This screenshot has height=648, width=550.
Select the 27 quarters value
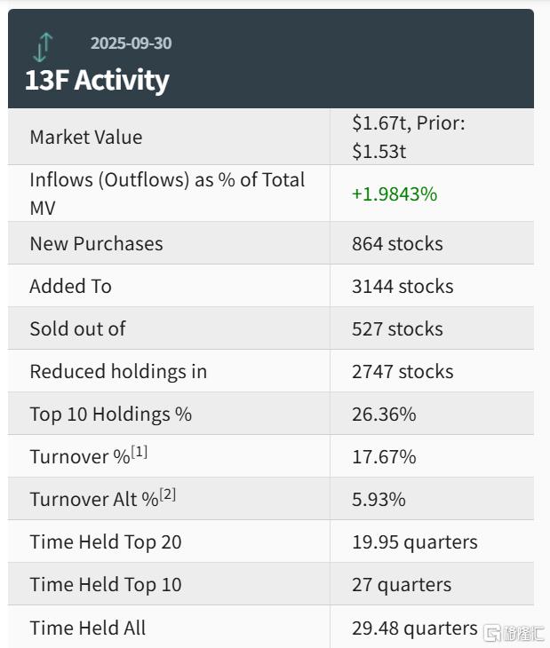click(x=402, y=584)
